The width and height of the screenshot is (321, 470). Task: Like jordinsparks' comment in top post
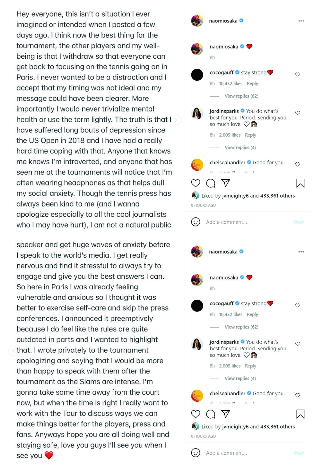298,113
